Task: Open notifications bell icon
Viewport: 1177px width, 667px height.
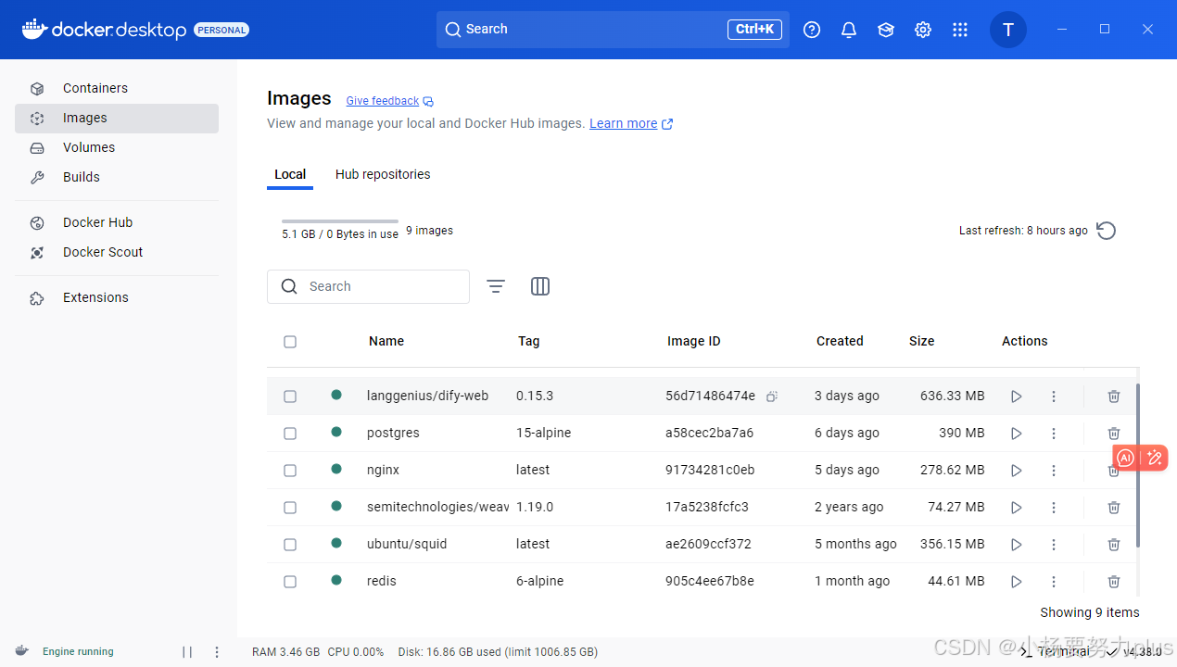Action: [x=849, y=30]
